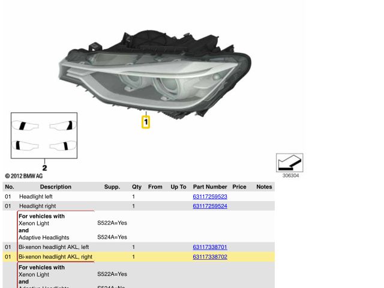Select the Bi-xenon headlight AKL, left row
The height and width of the screenshot is (288, 384).
coord(54,247)
